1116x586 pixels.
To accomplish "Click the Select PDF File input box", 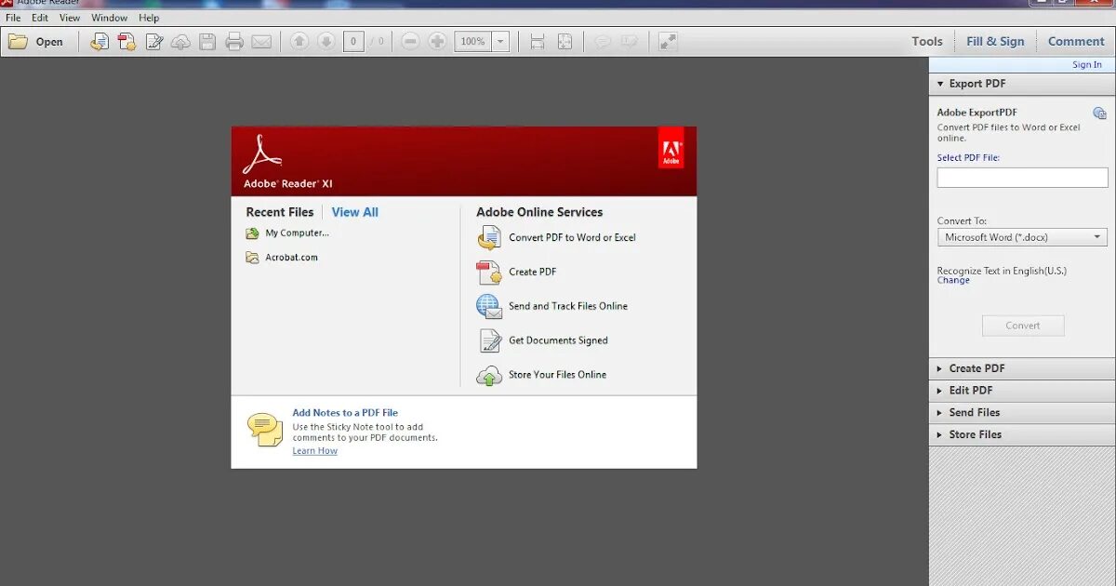I will pyautogui.click(x=1022, y=178).
